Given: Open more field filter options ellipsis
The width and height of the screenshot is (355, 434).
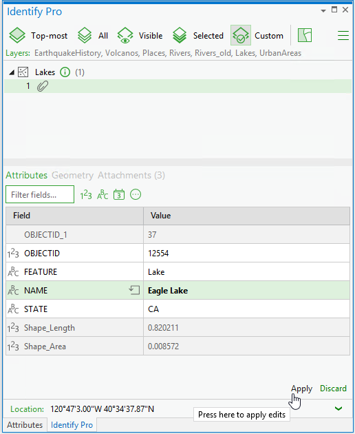Looking at the screenshot, I should [136, 194].
